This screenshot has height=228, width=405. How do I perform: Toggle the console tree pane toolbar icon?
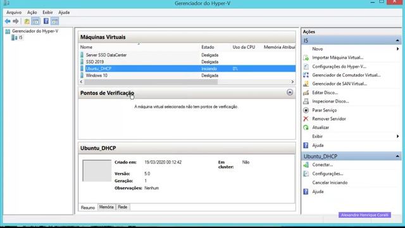(35, 21)
